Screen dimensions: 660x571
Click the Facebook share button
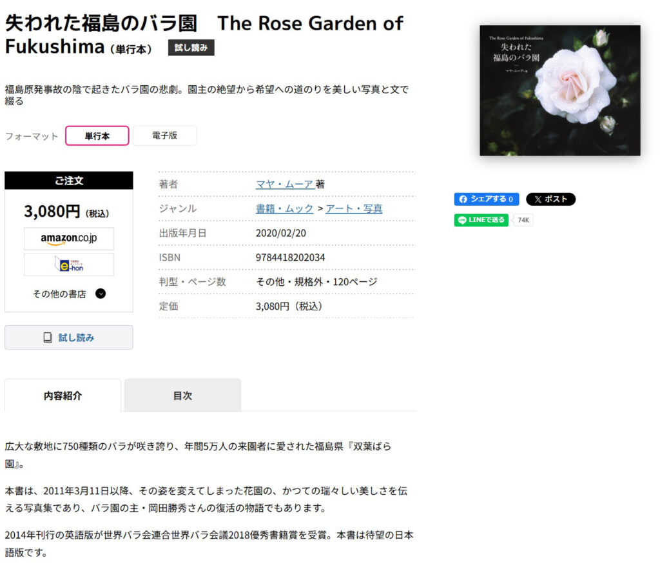click(486, 199)
